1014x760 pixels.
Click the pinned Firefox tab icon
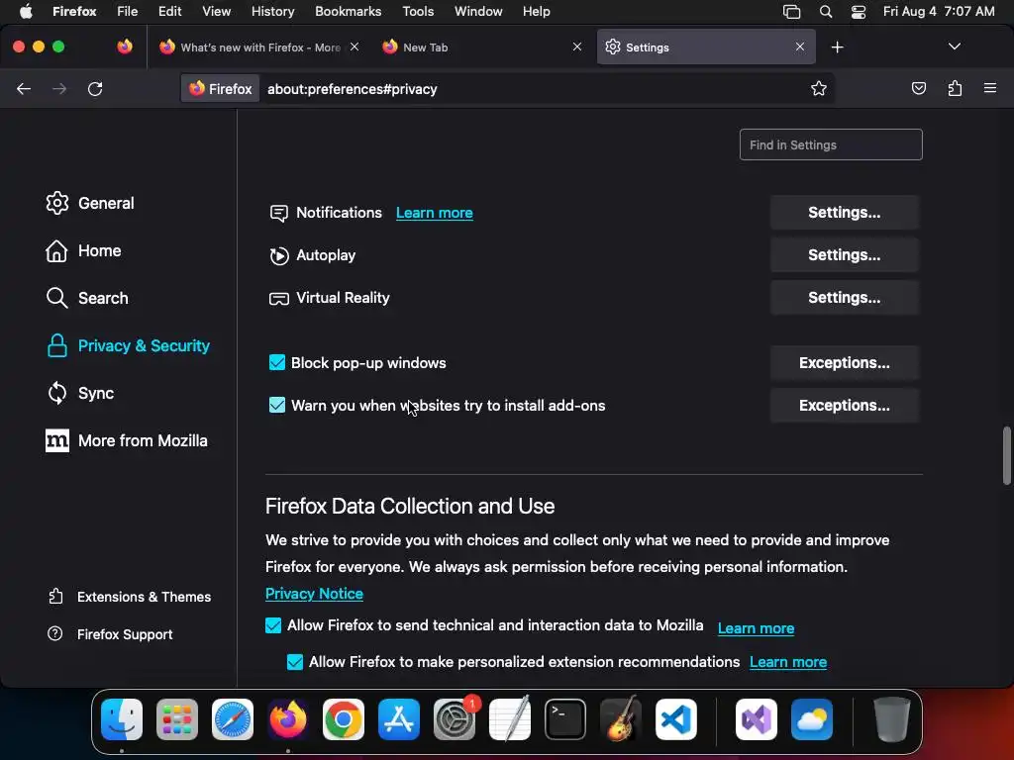click(125, 47)
